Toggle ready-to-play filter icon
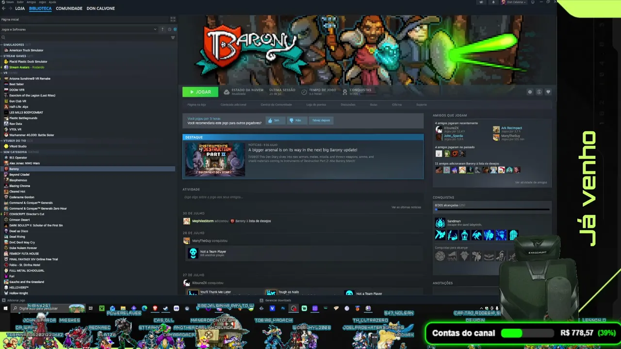 point(175,29)
